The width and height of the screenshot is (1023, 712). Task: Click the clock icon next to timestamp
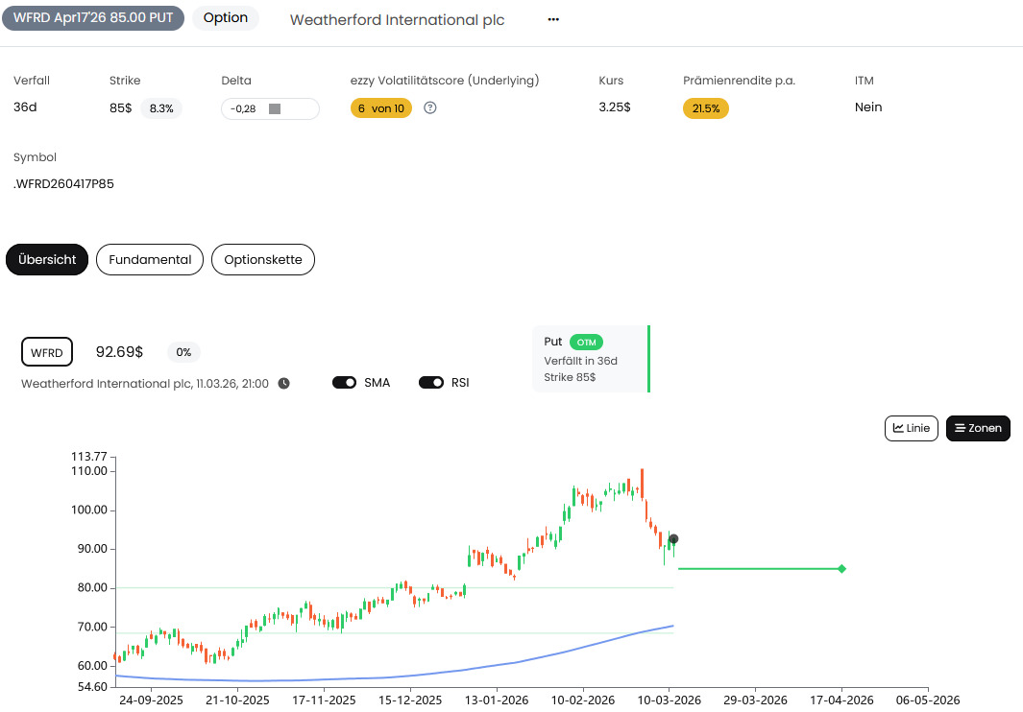284,384
